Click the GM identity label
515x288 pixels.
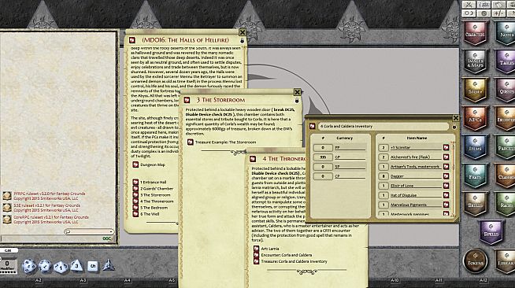point(8,250)
